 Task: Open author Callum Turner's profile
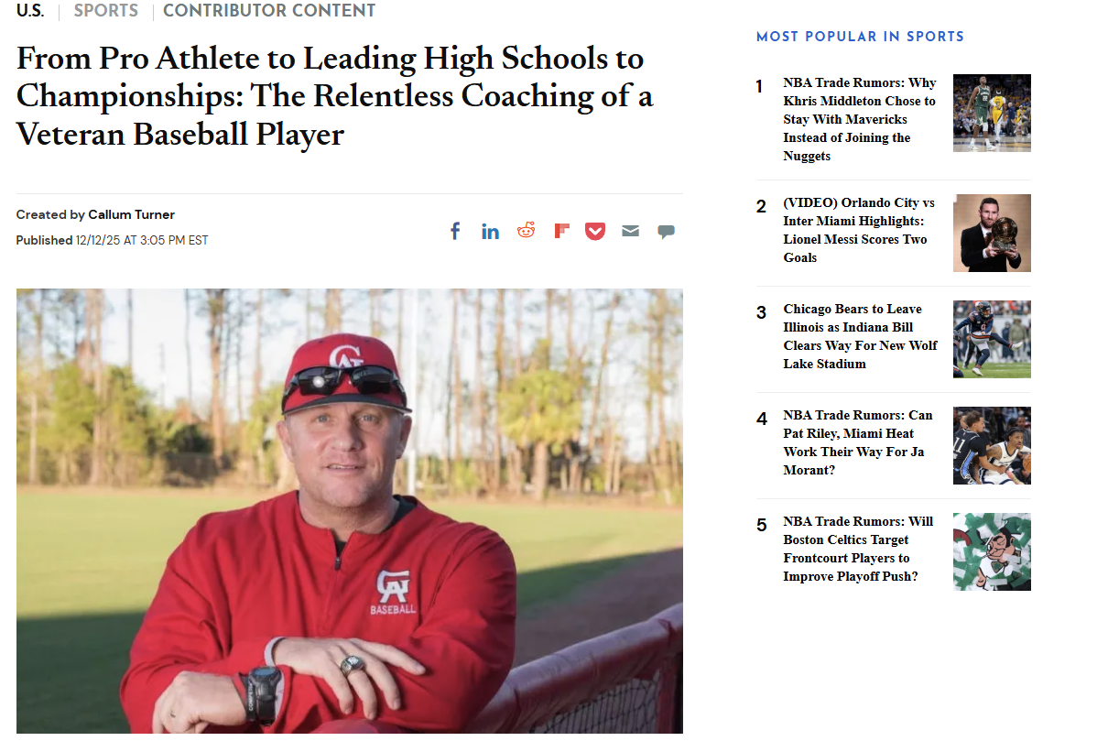[131, 214]
